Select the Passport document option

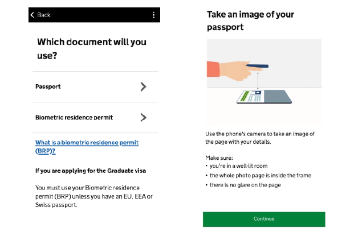pyautogui.click(x=48, y=87)
